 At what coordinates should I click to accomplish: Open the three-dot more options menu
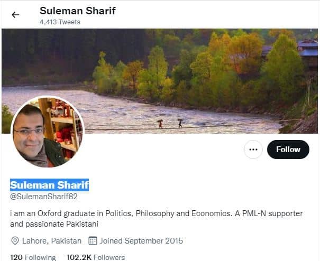[x=253, y=150]
